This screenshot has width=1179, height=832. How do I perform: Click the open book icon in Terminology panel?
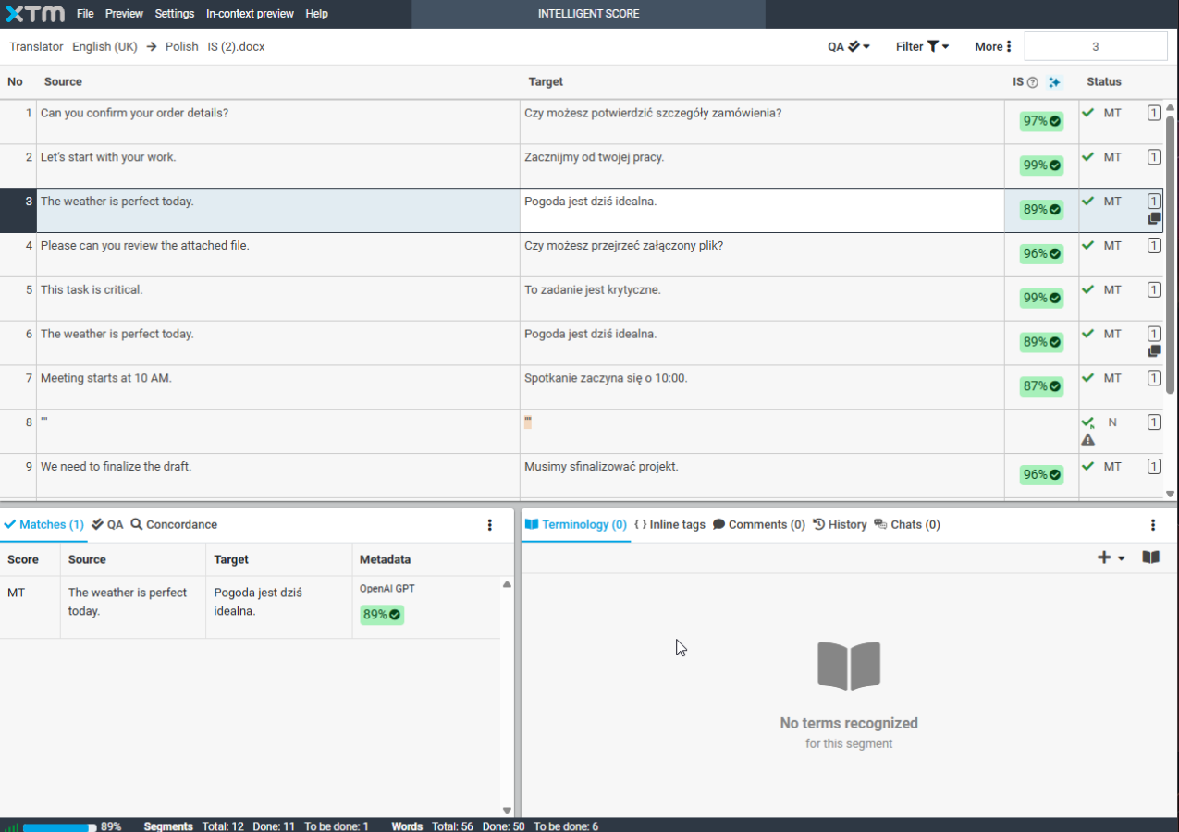coord(1150,557)
